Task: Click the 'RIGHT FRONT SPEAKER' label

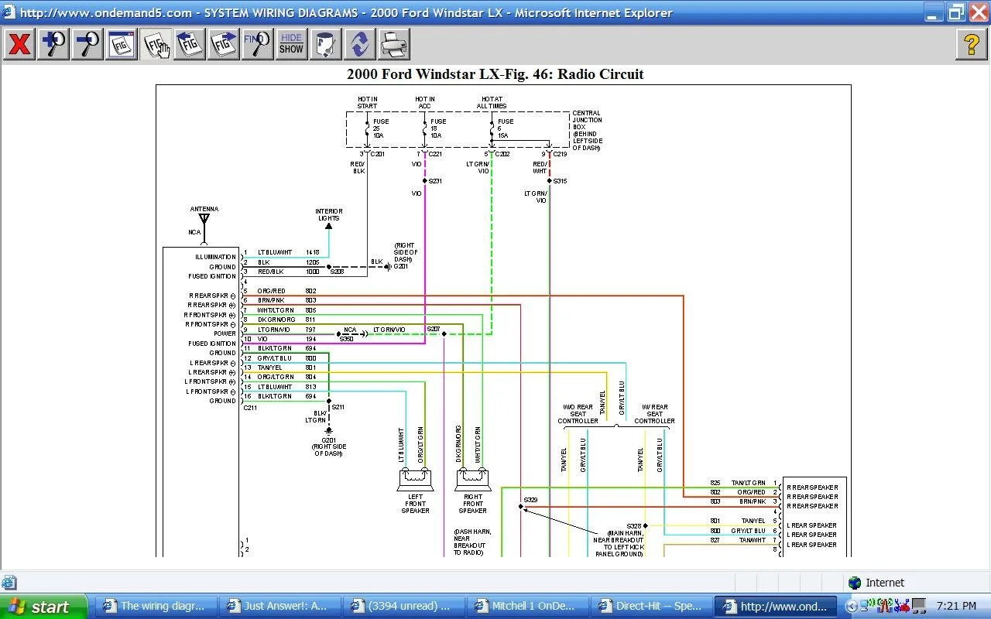Action: pos(472,504)
